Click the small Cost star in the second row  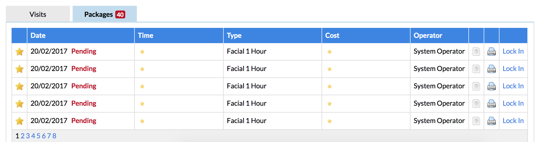(329, 69)
